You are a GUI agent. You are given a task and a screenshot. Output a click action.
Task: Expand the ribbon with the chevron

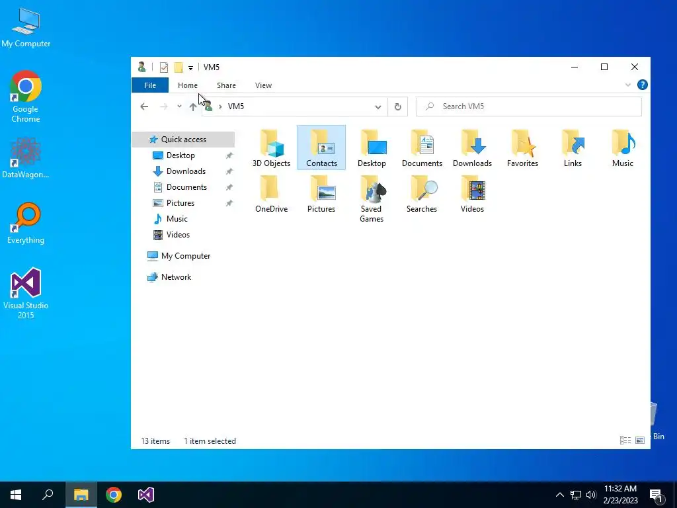[x=628, y=85]
